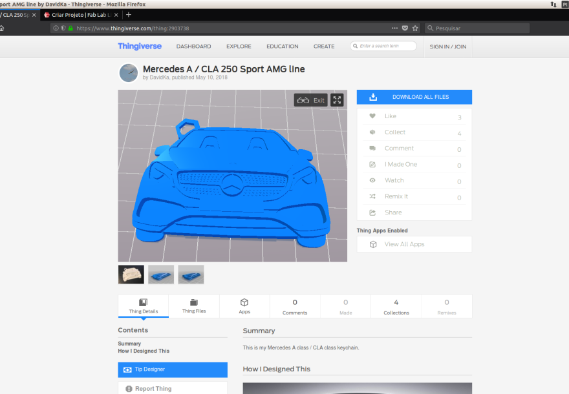Select the printed keychain photo thumbnail
The width and height of the screenshot is (569, 394).
tap(131, 275)
